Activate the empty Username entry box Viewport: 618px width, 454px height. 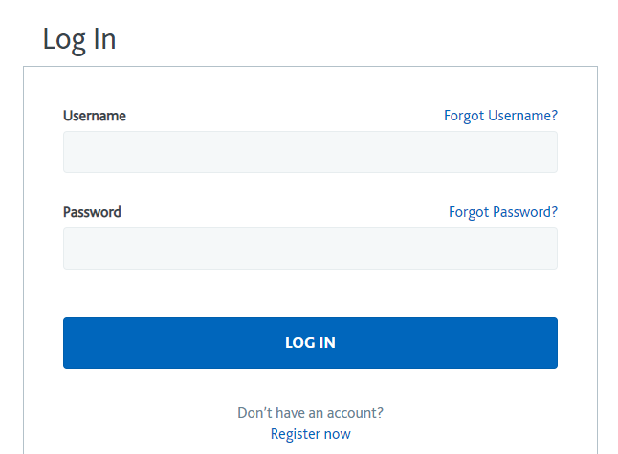click(310, 152)
